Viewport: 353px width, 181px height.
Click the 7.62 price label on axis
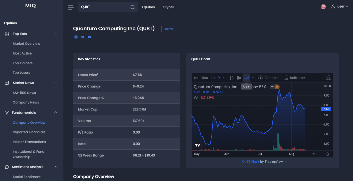click(x=326, y=109)
